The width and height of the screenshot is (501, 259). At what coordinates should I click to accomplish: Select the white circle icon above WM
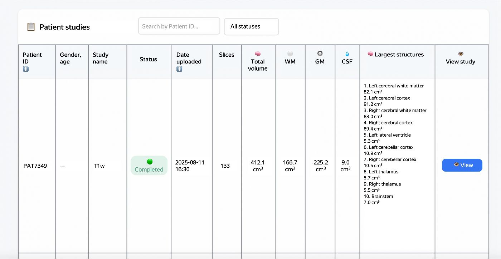point(290,54)
